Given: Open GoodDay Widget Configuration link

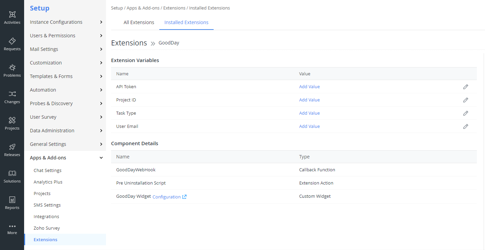Looking at the screenshot, I should click(169, 197).
